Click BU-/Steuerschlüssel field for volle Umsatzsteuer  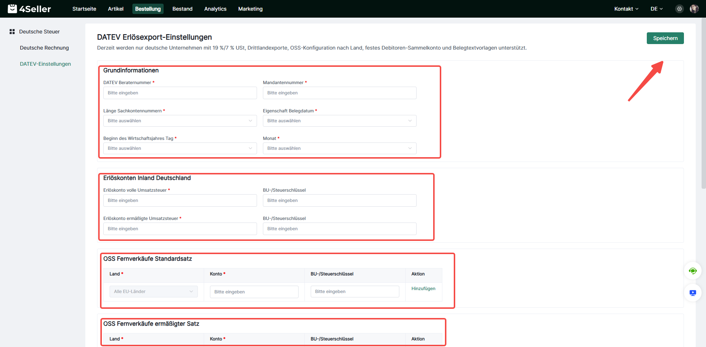click(x=340, y=200)
